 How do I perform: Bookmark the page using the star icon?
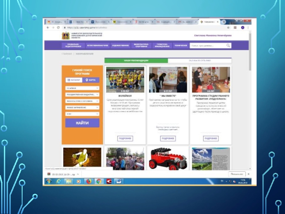click(228, 28)
